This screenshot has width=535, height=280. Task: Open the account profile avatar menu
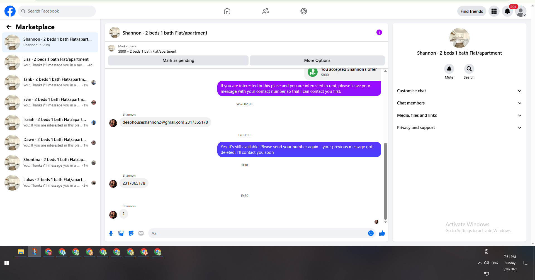pos(521,11)
